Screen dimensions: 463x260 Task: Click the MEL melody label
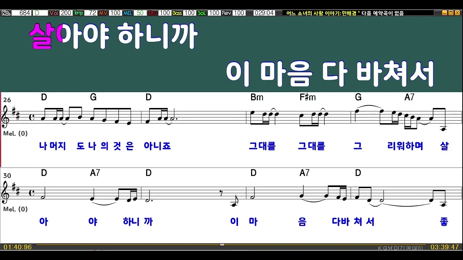[x=128, y=13]
